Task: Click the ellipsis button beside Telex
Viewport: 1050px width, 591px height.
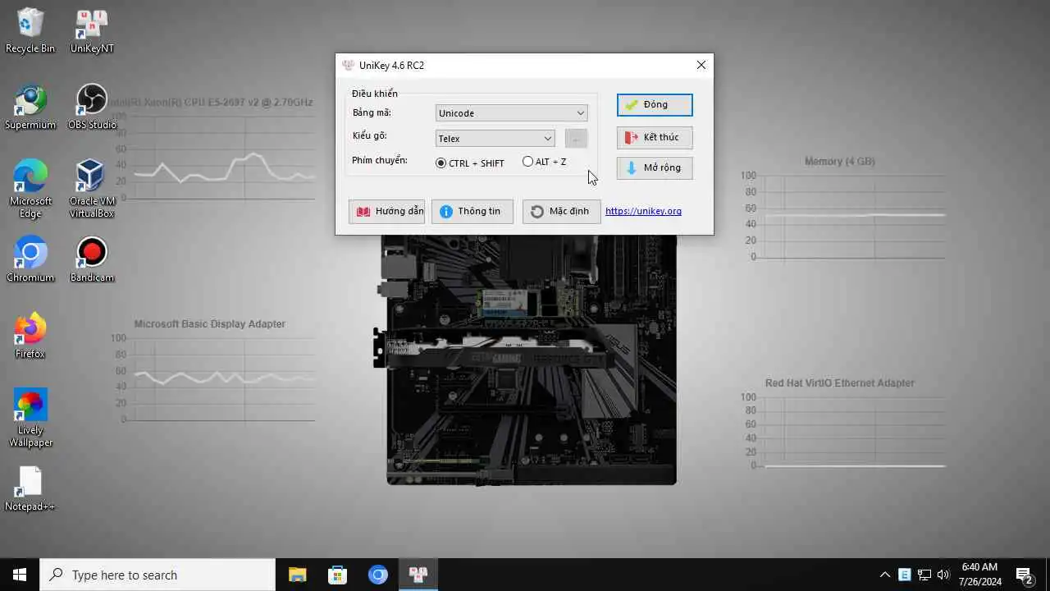Action: pyautogui.click(x=576, y=139)
